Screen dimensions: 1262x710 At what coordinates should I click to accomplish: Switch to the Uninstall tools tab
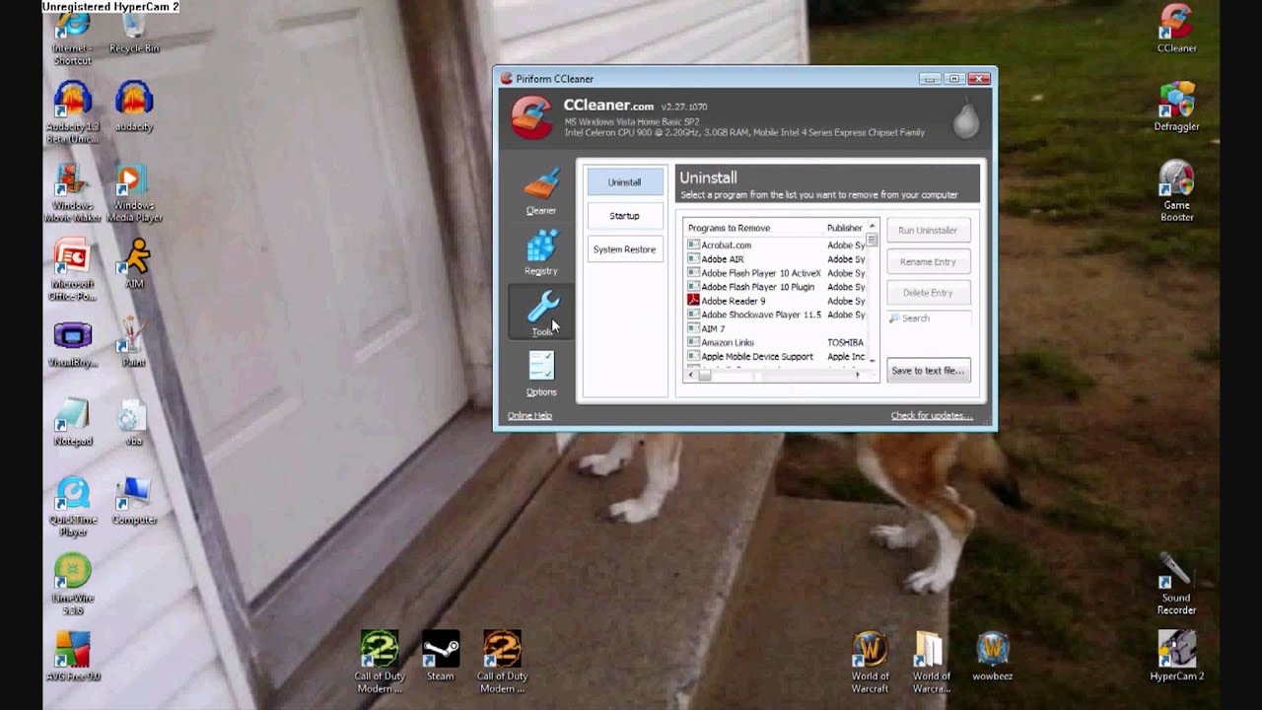(624, 182)
